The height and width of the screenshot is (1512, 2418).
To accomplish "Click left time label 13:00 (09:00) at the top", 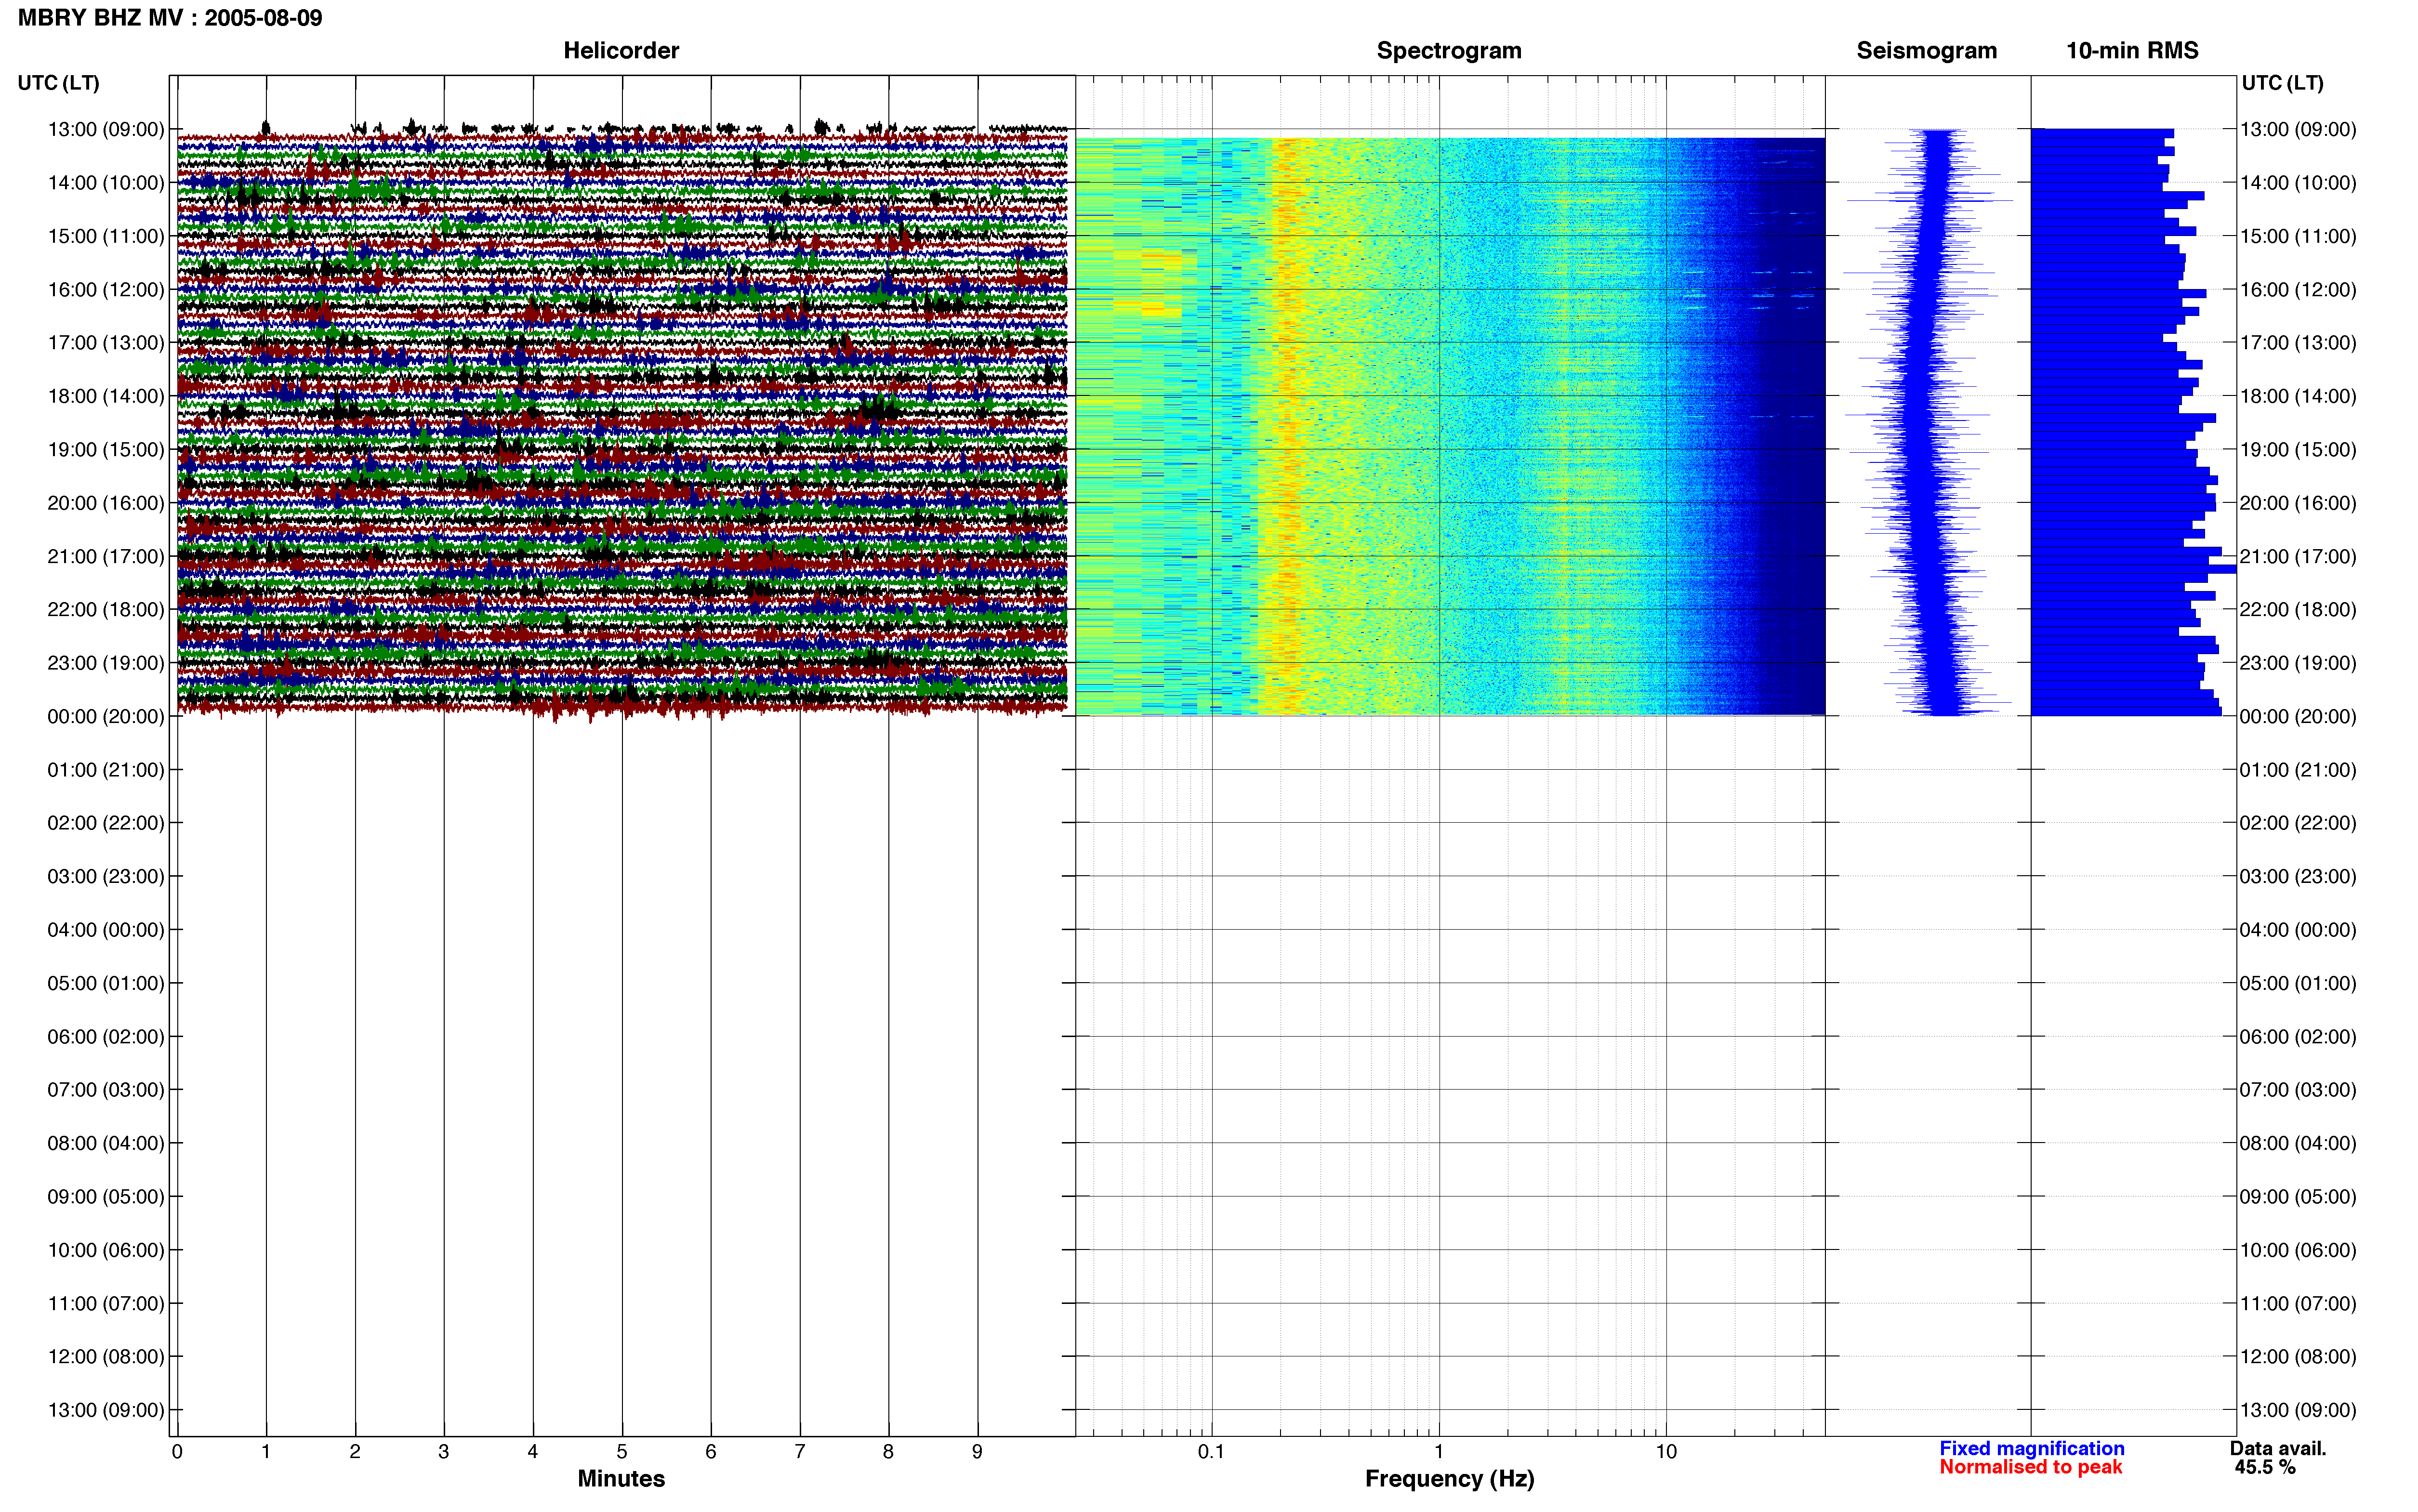I will tap(106, 129).
